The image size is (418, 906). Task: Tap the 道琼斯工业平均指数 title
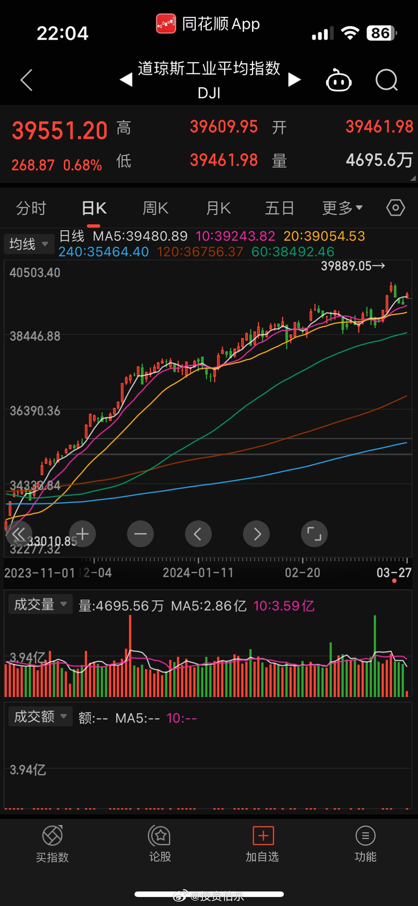click(210, 68)
